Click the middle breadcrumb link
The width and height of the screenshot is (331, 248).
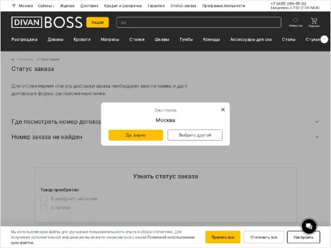click(26, 60)
